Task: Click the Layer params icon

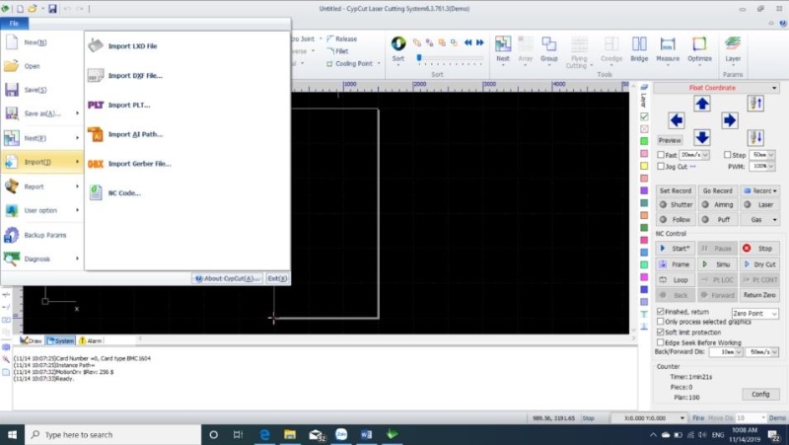Action: pos(733,48)
